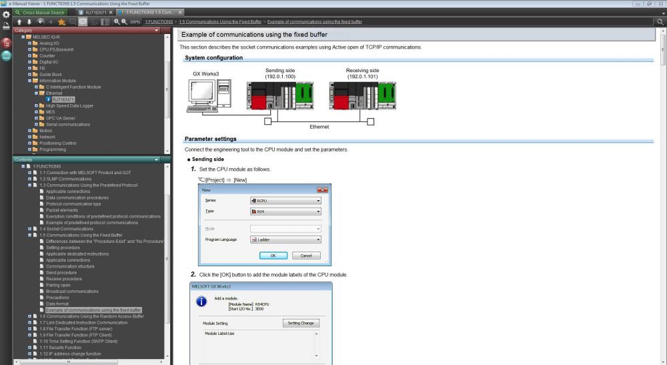
Task: Expand the Motion folder
Action: pyautogui.click(x=30, y=131)
